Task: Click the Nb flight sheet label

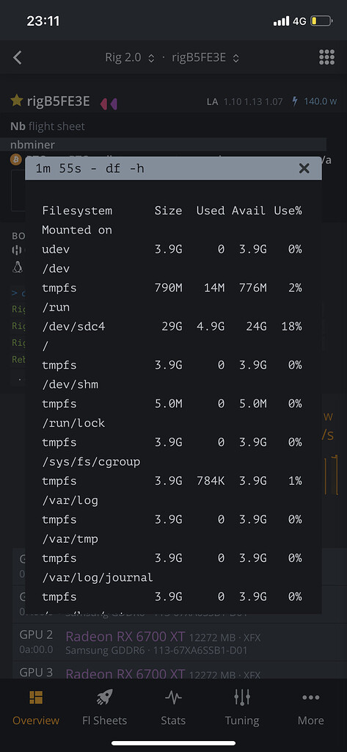Action: coord(48,126)
